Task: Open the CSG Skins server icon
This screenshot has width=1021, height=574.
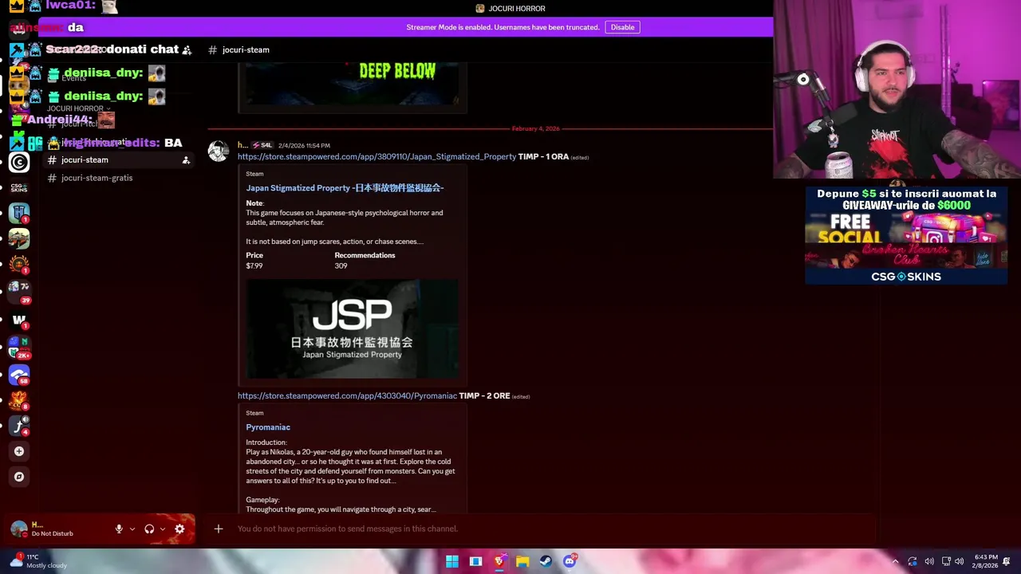Action: [19, 188]
